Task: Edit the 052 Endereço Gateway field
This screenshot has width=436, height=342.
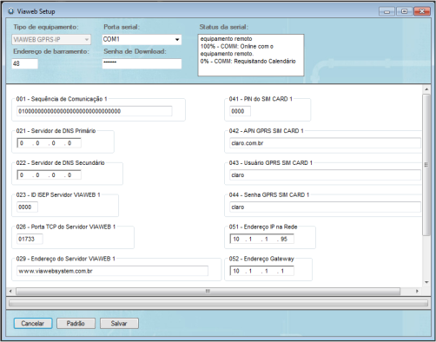Action: click(x=262, y=271)
